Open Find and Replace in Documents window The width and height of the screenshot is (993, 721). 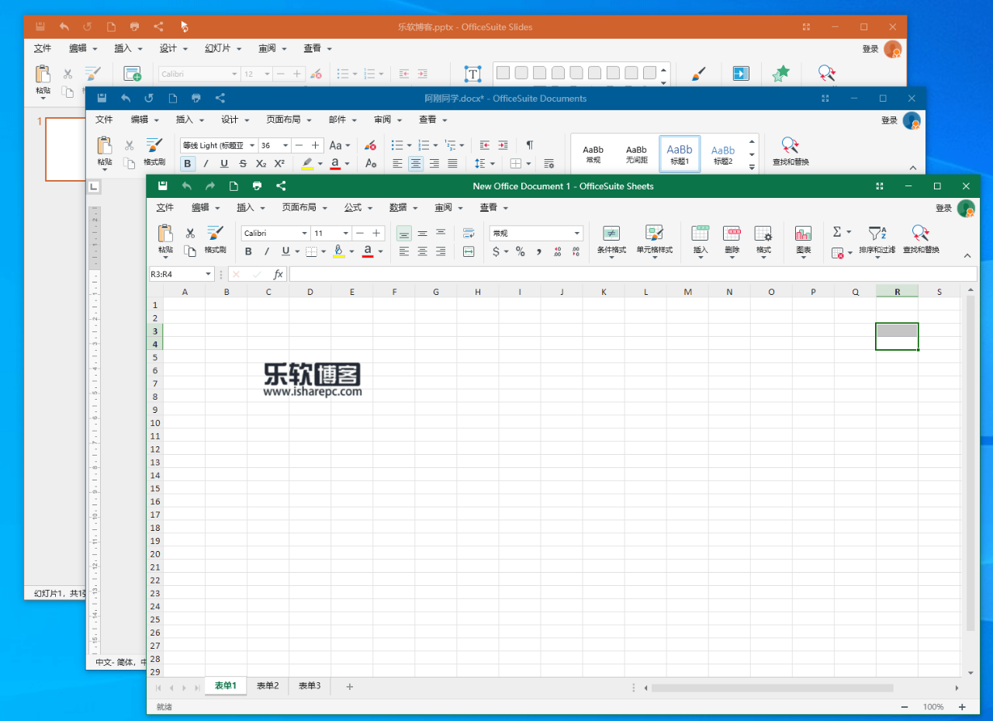791,151
